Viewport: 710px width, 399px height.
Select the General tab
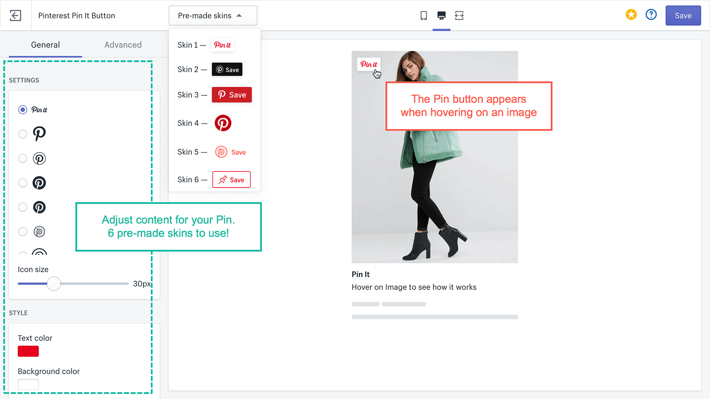click(45, 44)
